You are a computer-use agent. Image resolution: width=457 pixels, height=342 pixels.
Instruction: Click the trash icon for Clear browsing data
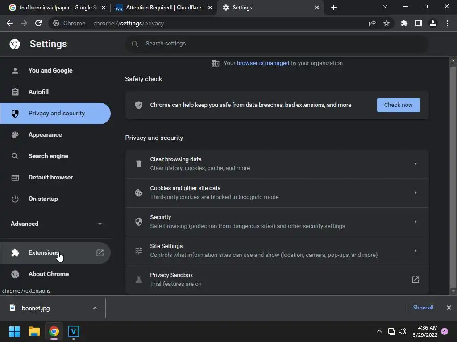coord(139,164)
